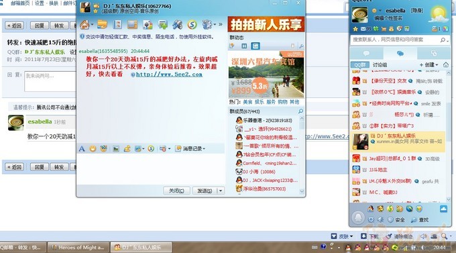Viewport: 456px width, 253px height.
Task: Open the 娱乐 hot category link
Action: (259, 102)
